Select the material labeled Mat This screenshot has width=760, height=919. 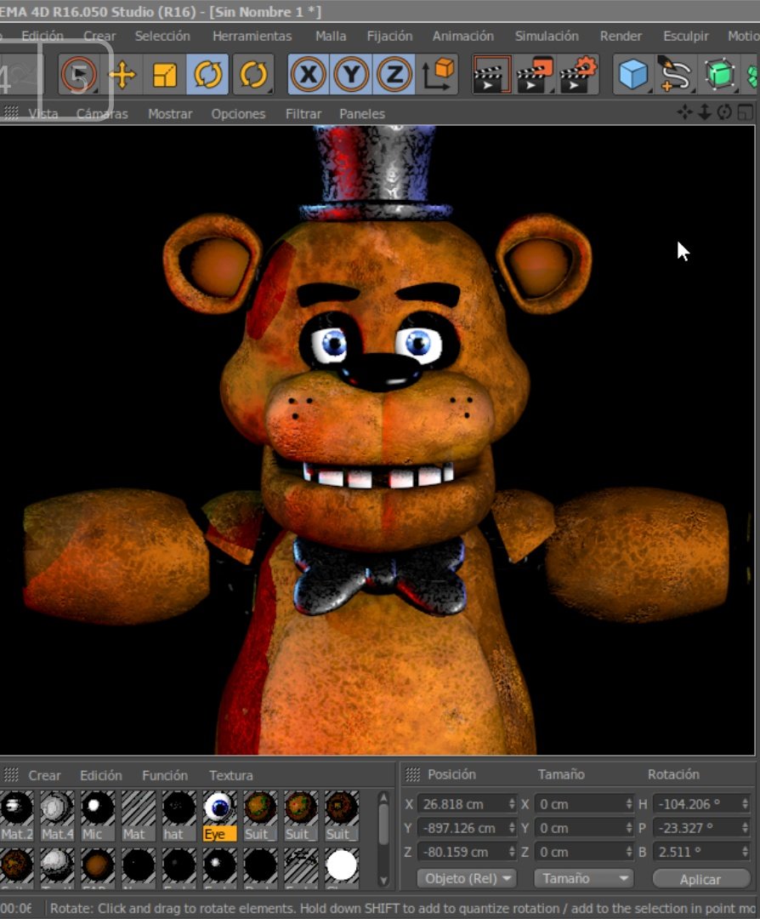click(139, 816)
